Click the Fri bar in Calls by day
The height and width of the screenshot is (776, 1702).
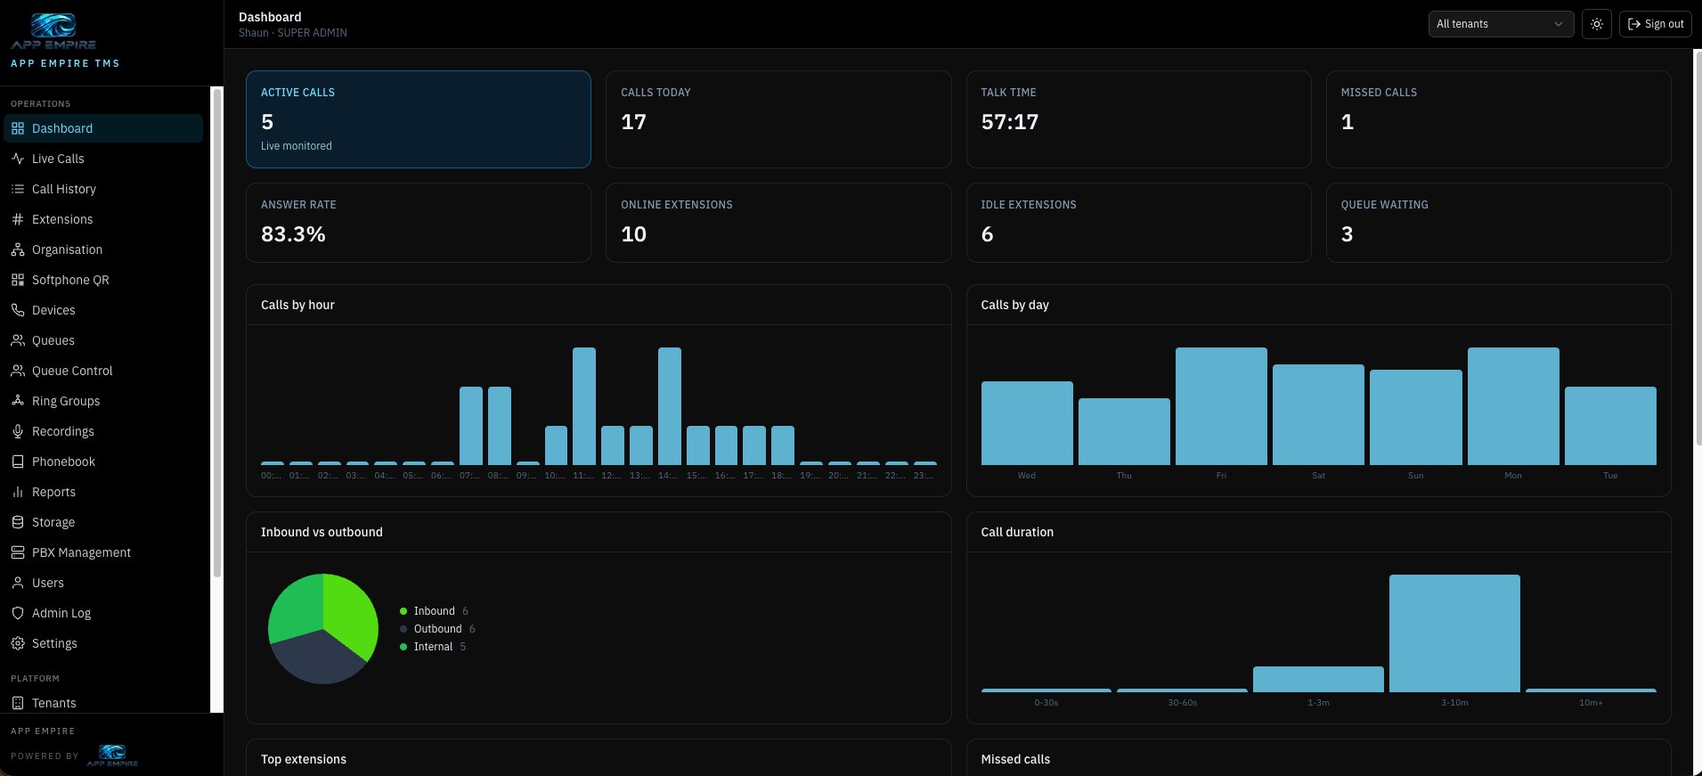click(x=1221, y=406)
